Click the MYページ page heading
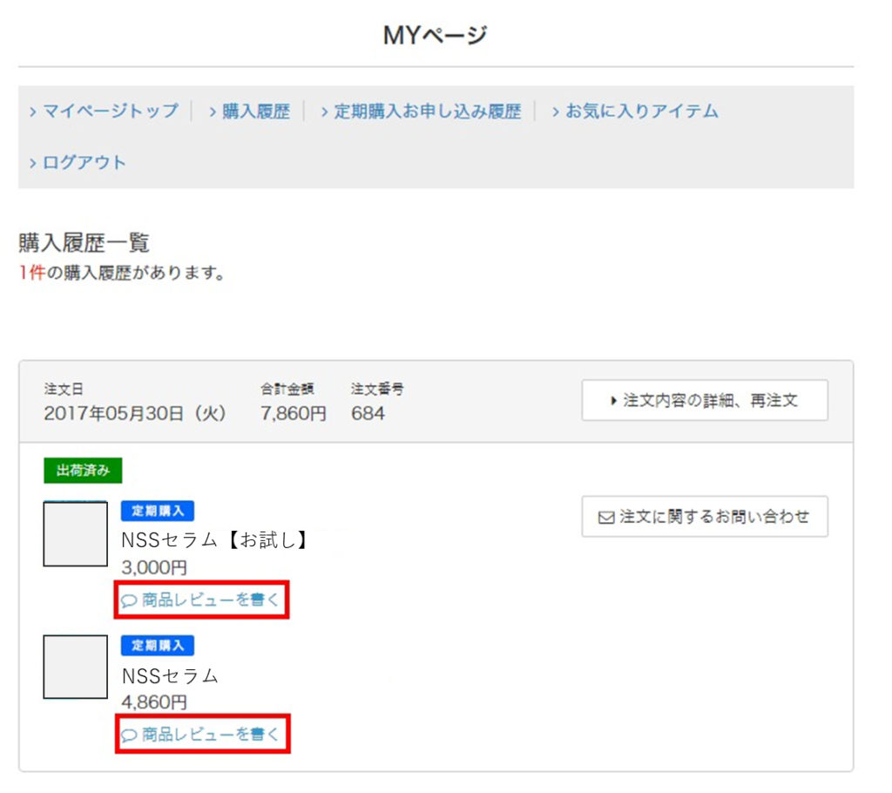The image size is (892, 793). click(436, 36)
